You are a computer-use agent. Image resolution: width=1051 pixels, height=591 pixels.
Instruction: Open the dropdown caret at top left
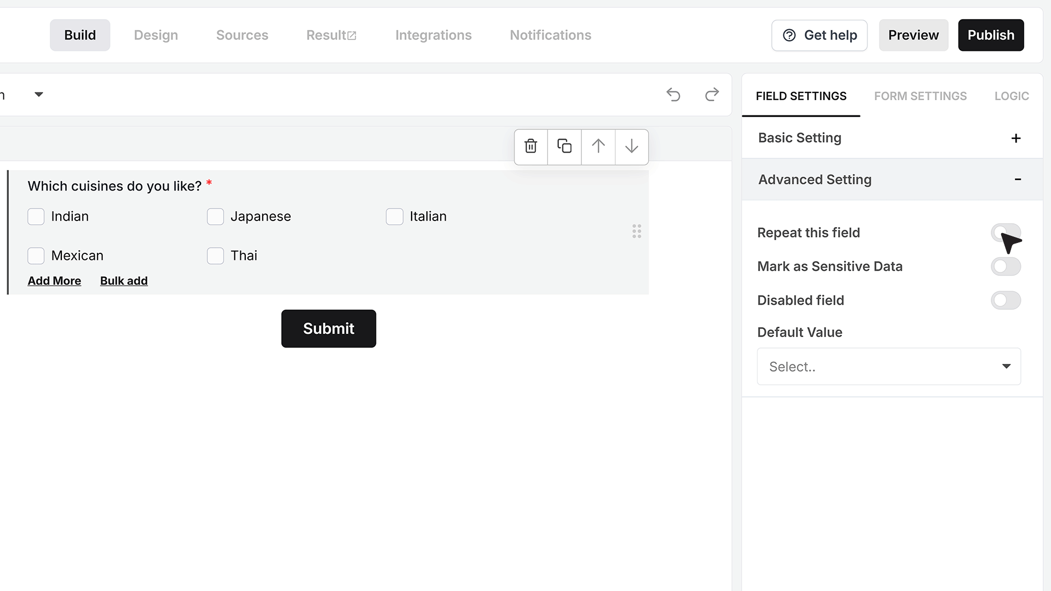[39, 95]
